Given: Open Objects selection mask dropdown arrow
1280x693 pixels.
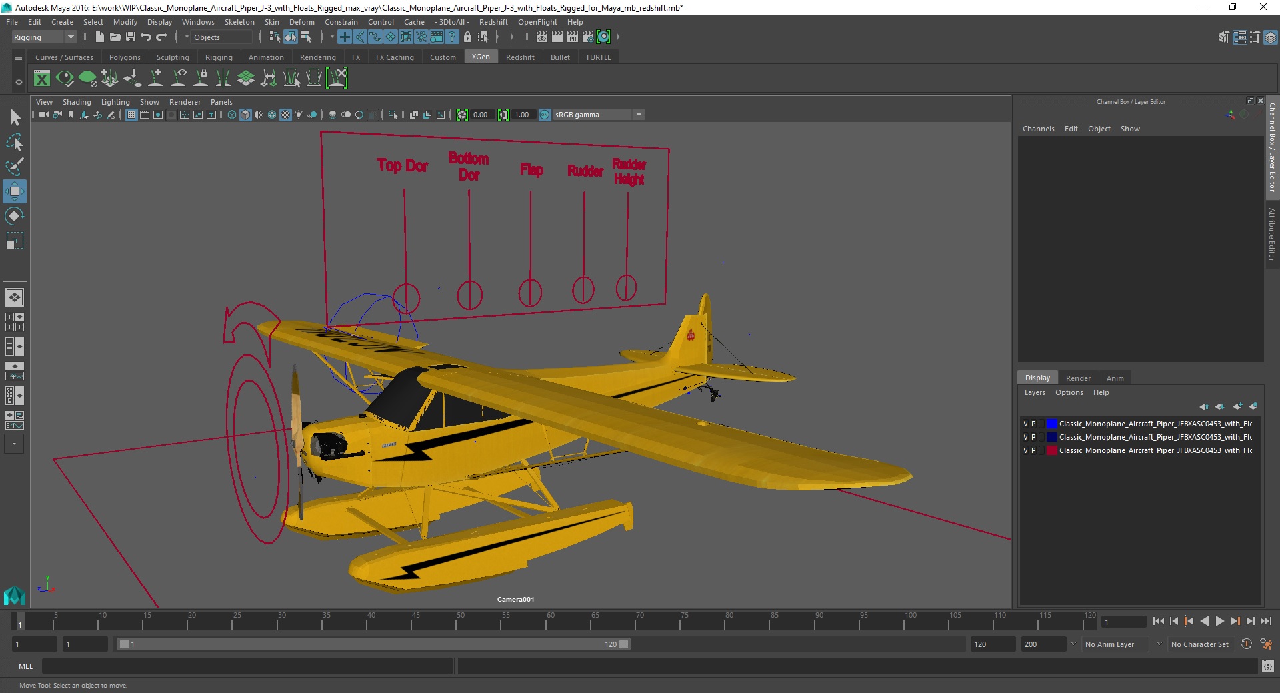Looking at the screenshot, I should (x=187, y=37).
